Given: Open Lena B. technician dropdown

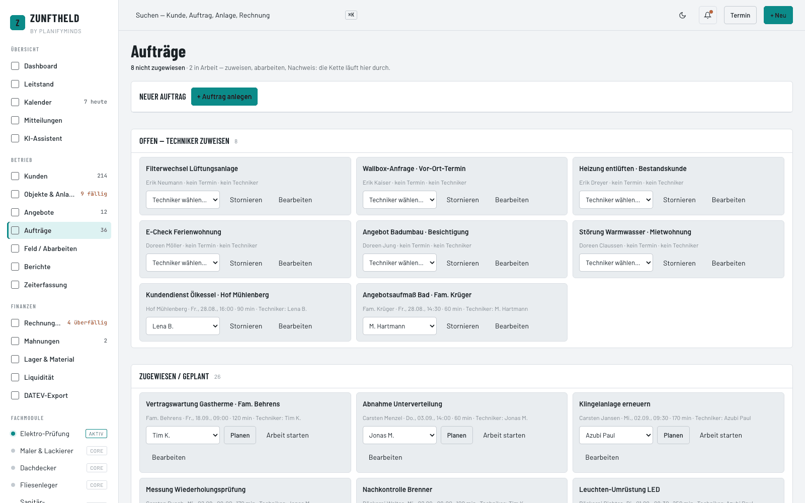Looking at the screenshot, I should (183, 326).
